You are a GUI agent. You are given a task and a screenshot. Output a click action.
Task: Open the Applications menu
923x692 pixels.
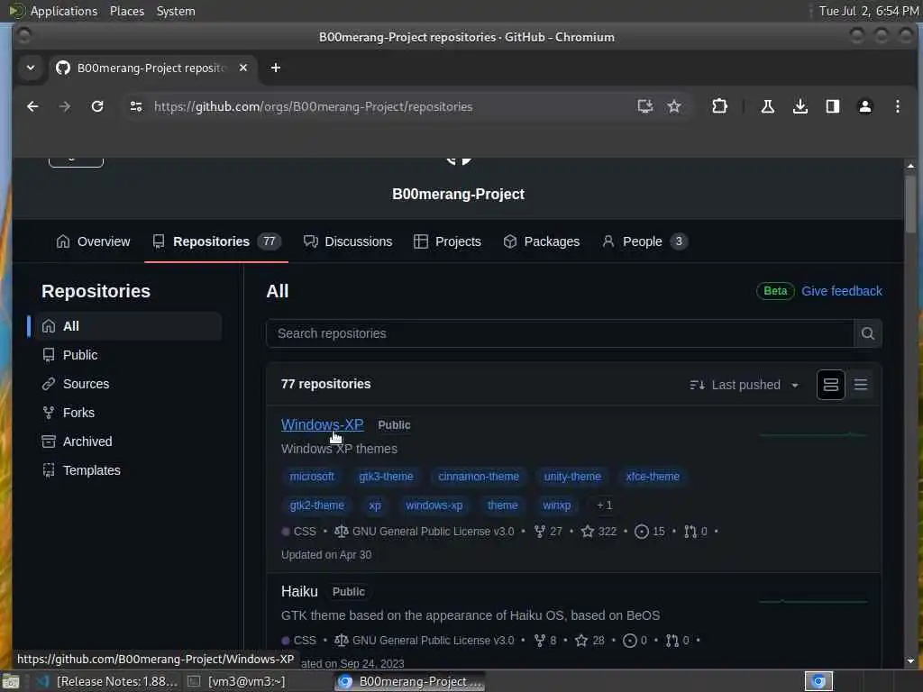click(x=64, y=11)
